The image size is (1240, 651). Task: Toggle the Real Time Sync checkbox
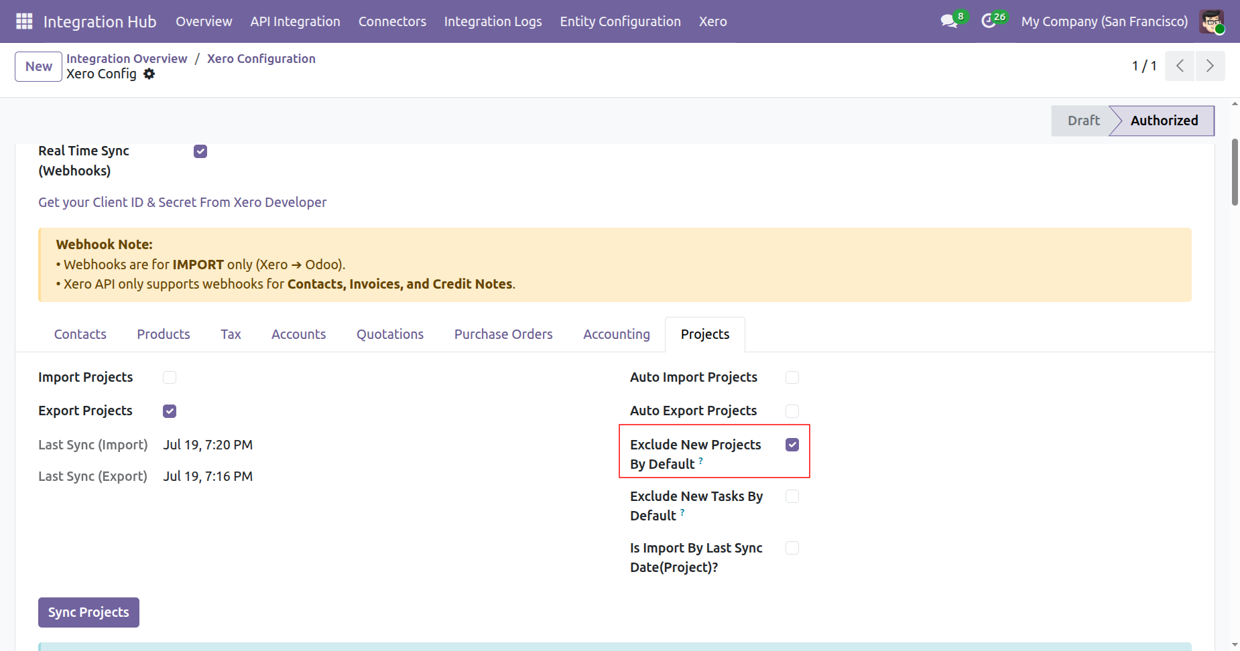pyautogui.click(x=200, y=151)
